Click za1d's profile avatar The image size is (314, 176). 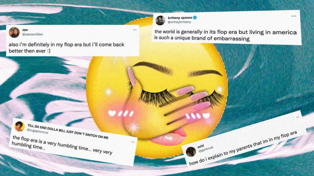point(191,152)
